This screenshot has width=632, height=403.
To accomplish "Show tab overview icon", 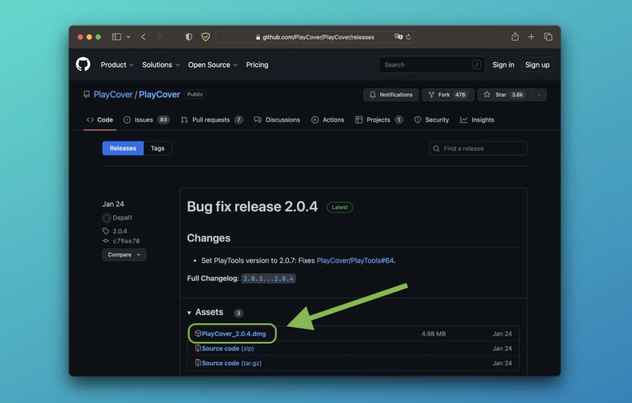I will tap(548, 36).
